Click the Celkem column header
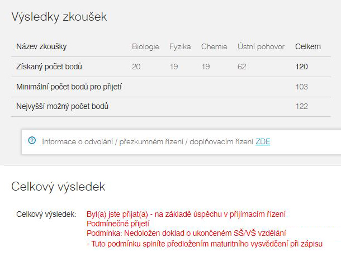341x256 pixels. [308, 46]
